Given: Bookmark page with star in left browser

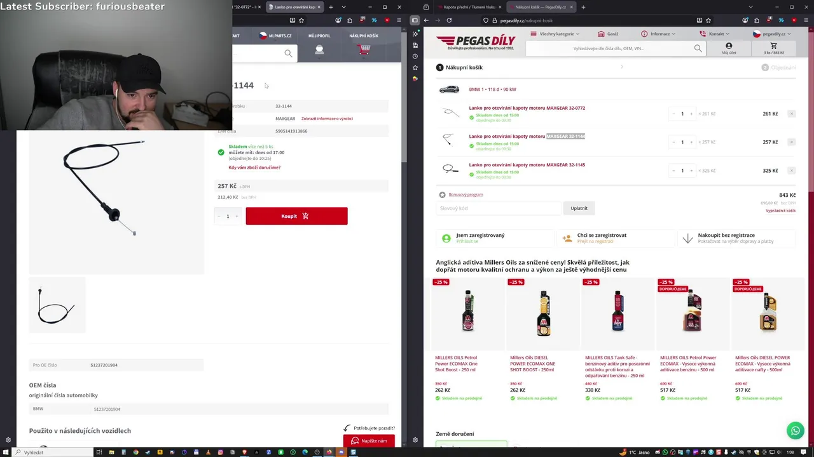Looking at the screenshot, I should 301,20.
